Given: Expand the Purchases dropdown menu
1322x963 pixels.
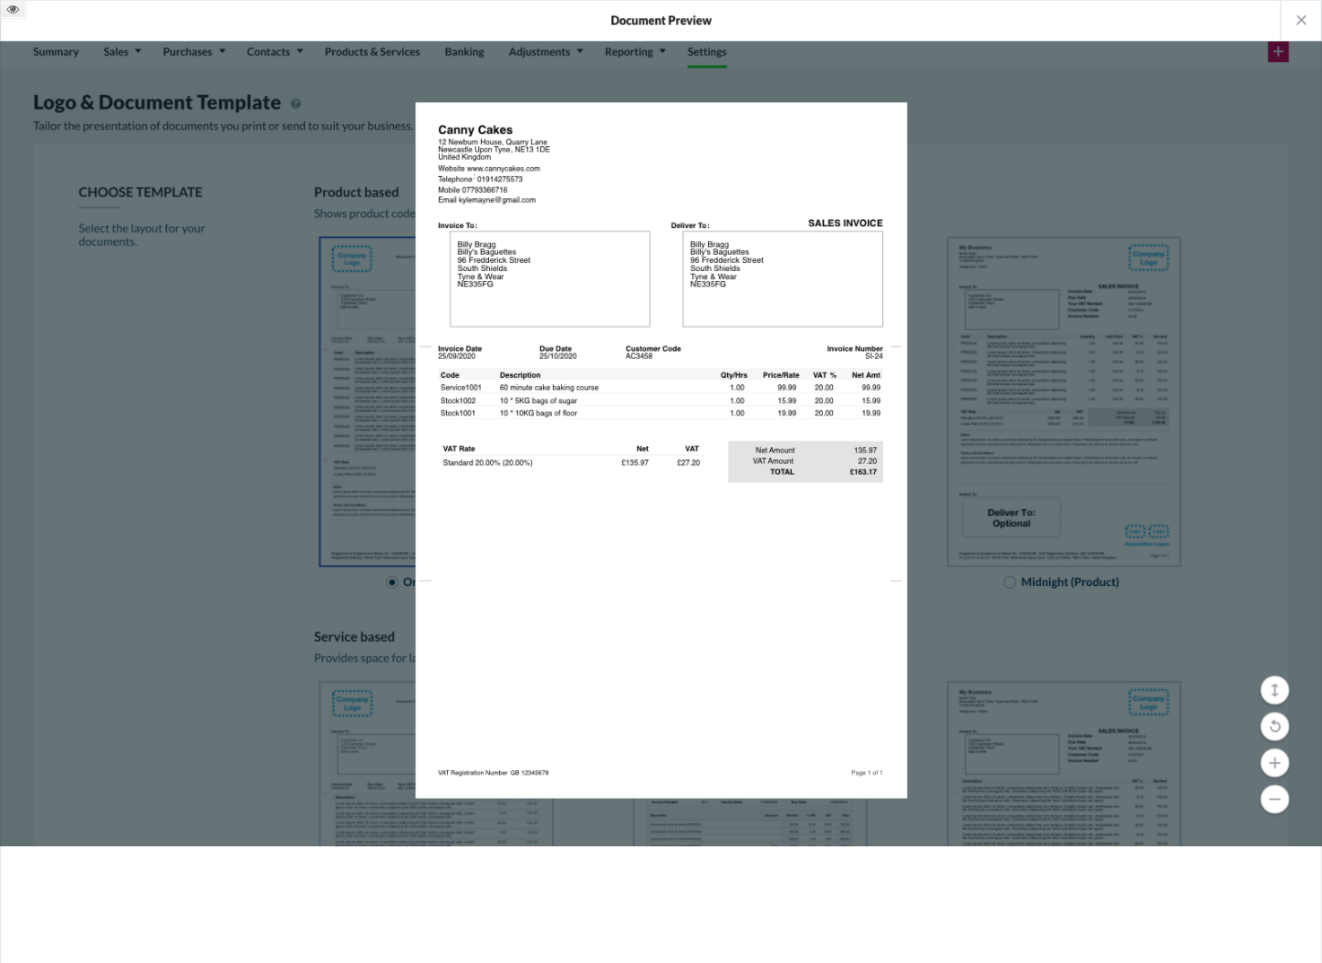Looking at the screenshot, I should point(194,52).
